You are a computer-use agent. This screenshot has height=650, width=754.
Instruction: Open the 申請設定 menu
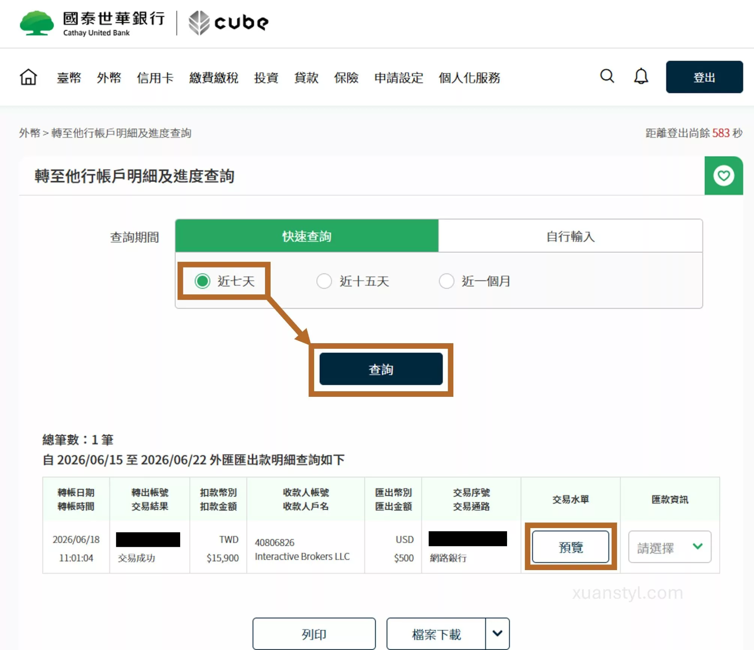click(x=399, y=78)
